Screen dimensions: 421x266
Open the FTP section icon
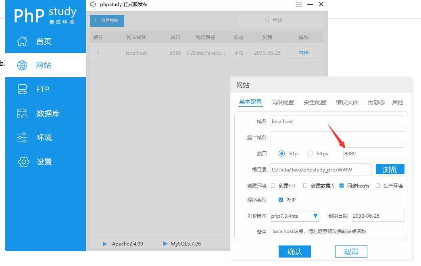pyautogui.click(x=22, y=89)
